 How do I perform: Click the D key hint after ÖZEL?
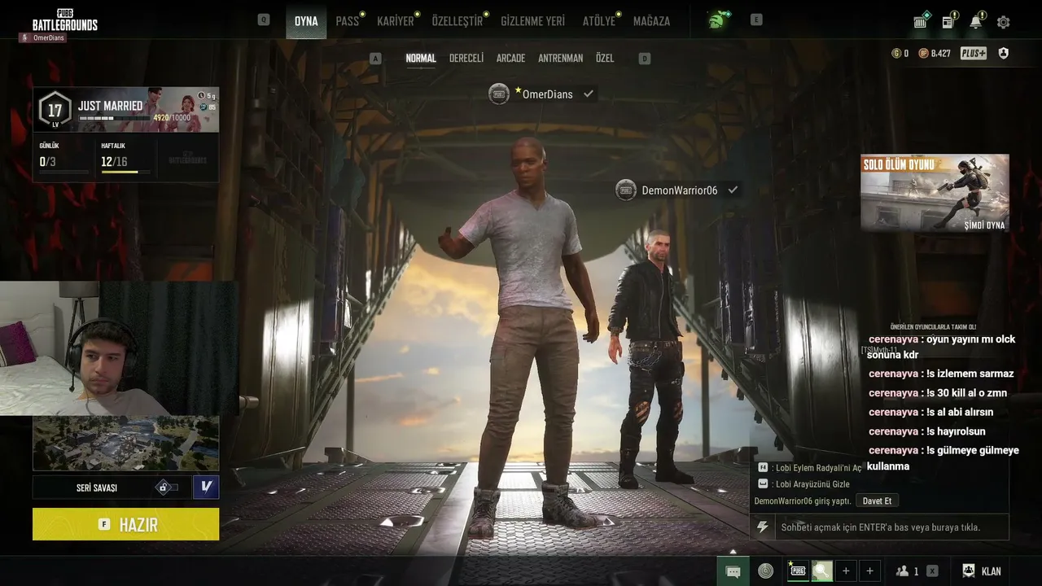(x=645, y=59)
